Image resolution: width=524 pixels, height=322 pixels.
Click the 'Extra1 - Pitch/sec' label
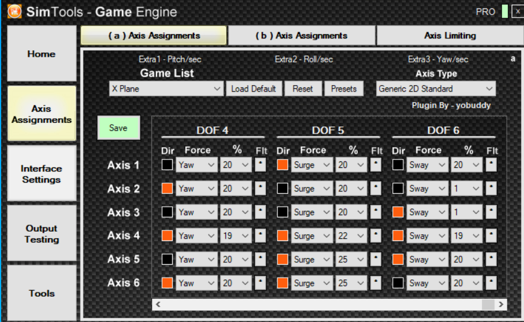(x=170, y=60)
